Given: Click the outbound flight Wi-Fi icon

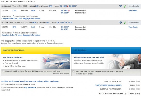Looking at the screenshot, I should tap(121, 6).
